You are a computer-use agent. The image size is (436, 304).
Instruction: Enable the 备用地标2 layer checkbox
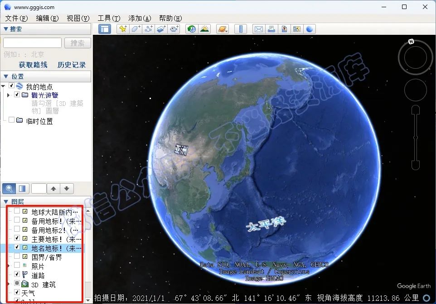tap(17, 229)
